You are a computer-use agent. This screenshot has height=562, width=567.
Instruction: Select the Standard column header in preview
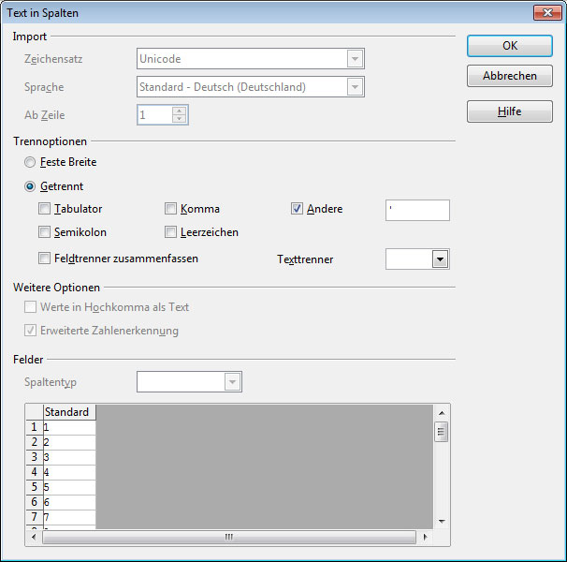tap(69, 412)
